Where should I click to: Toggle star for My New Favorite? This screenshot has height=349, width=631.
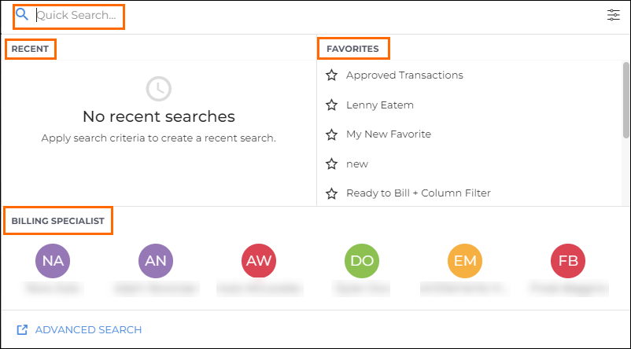(x=331, y=134)
